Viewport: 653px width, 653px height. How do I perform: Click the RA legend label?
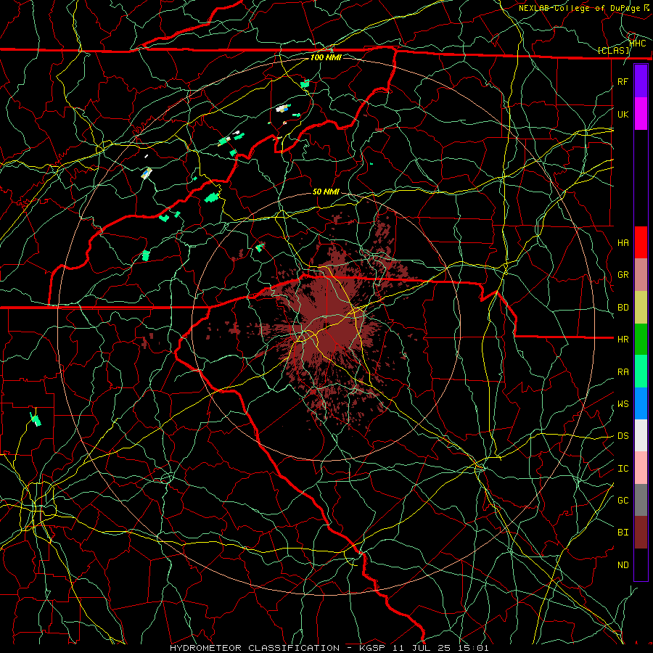click(623, 372)
